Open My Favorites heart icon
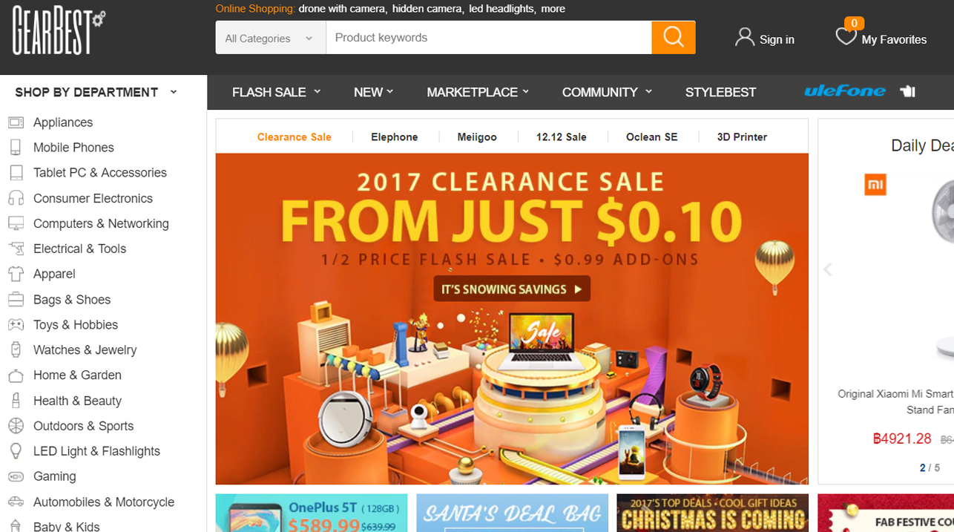The image size is (954, 532). tap(846, 36)
